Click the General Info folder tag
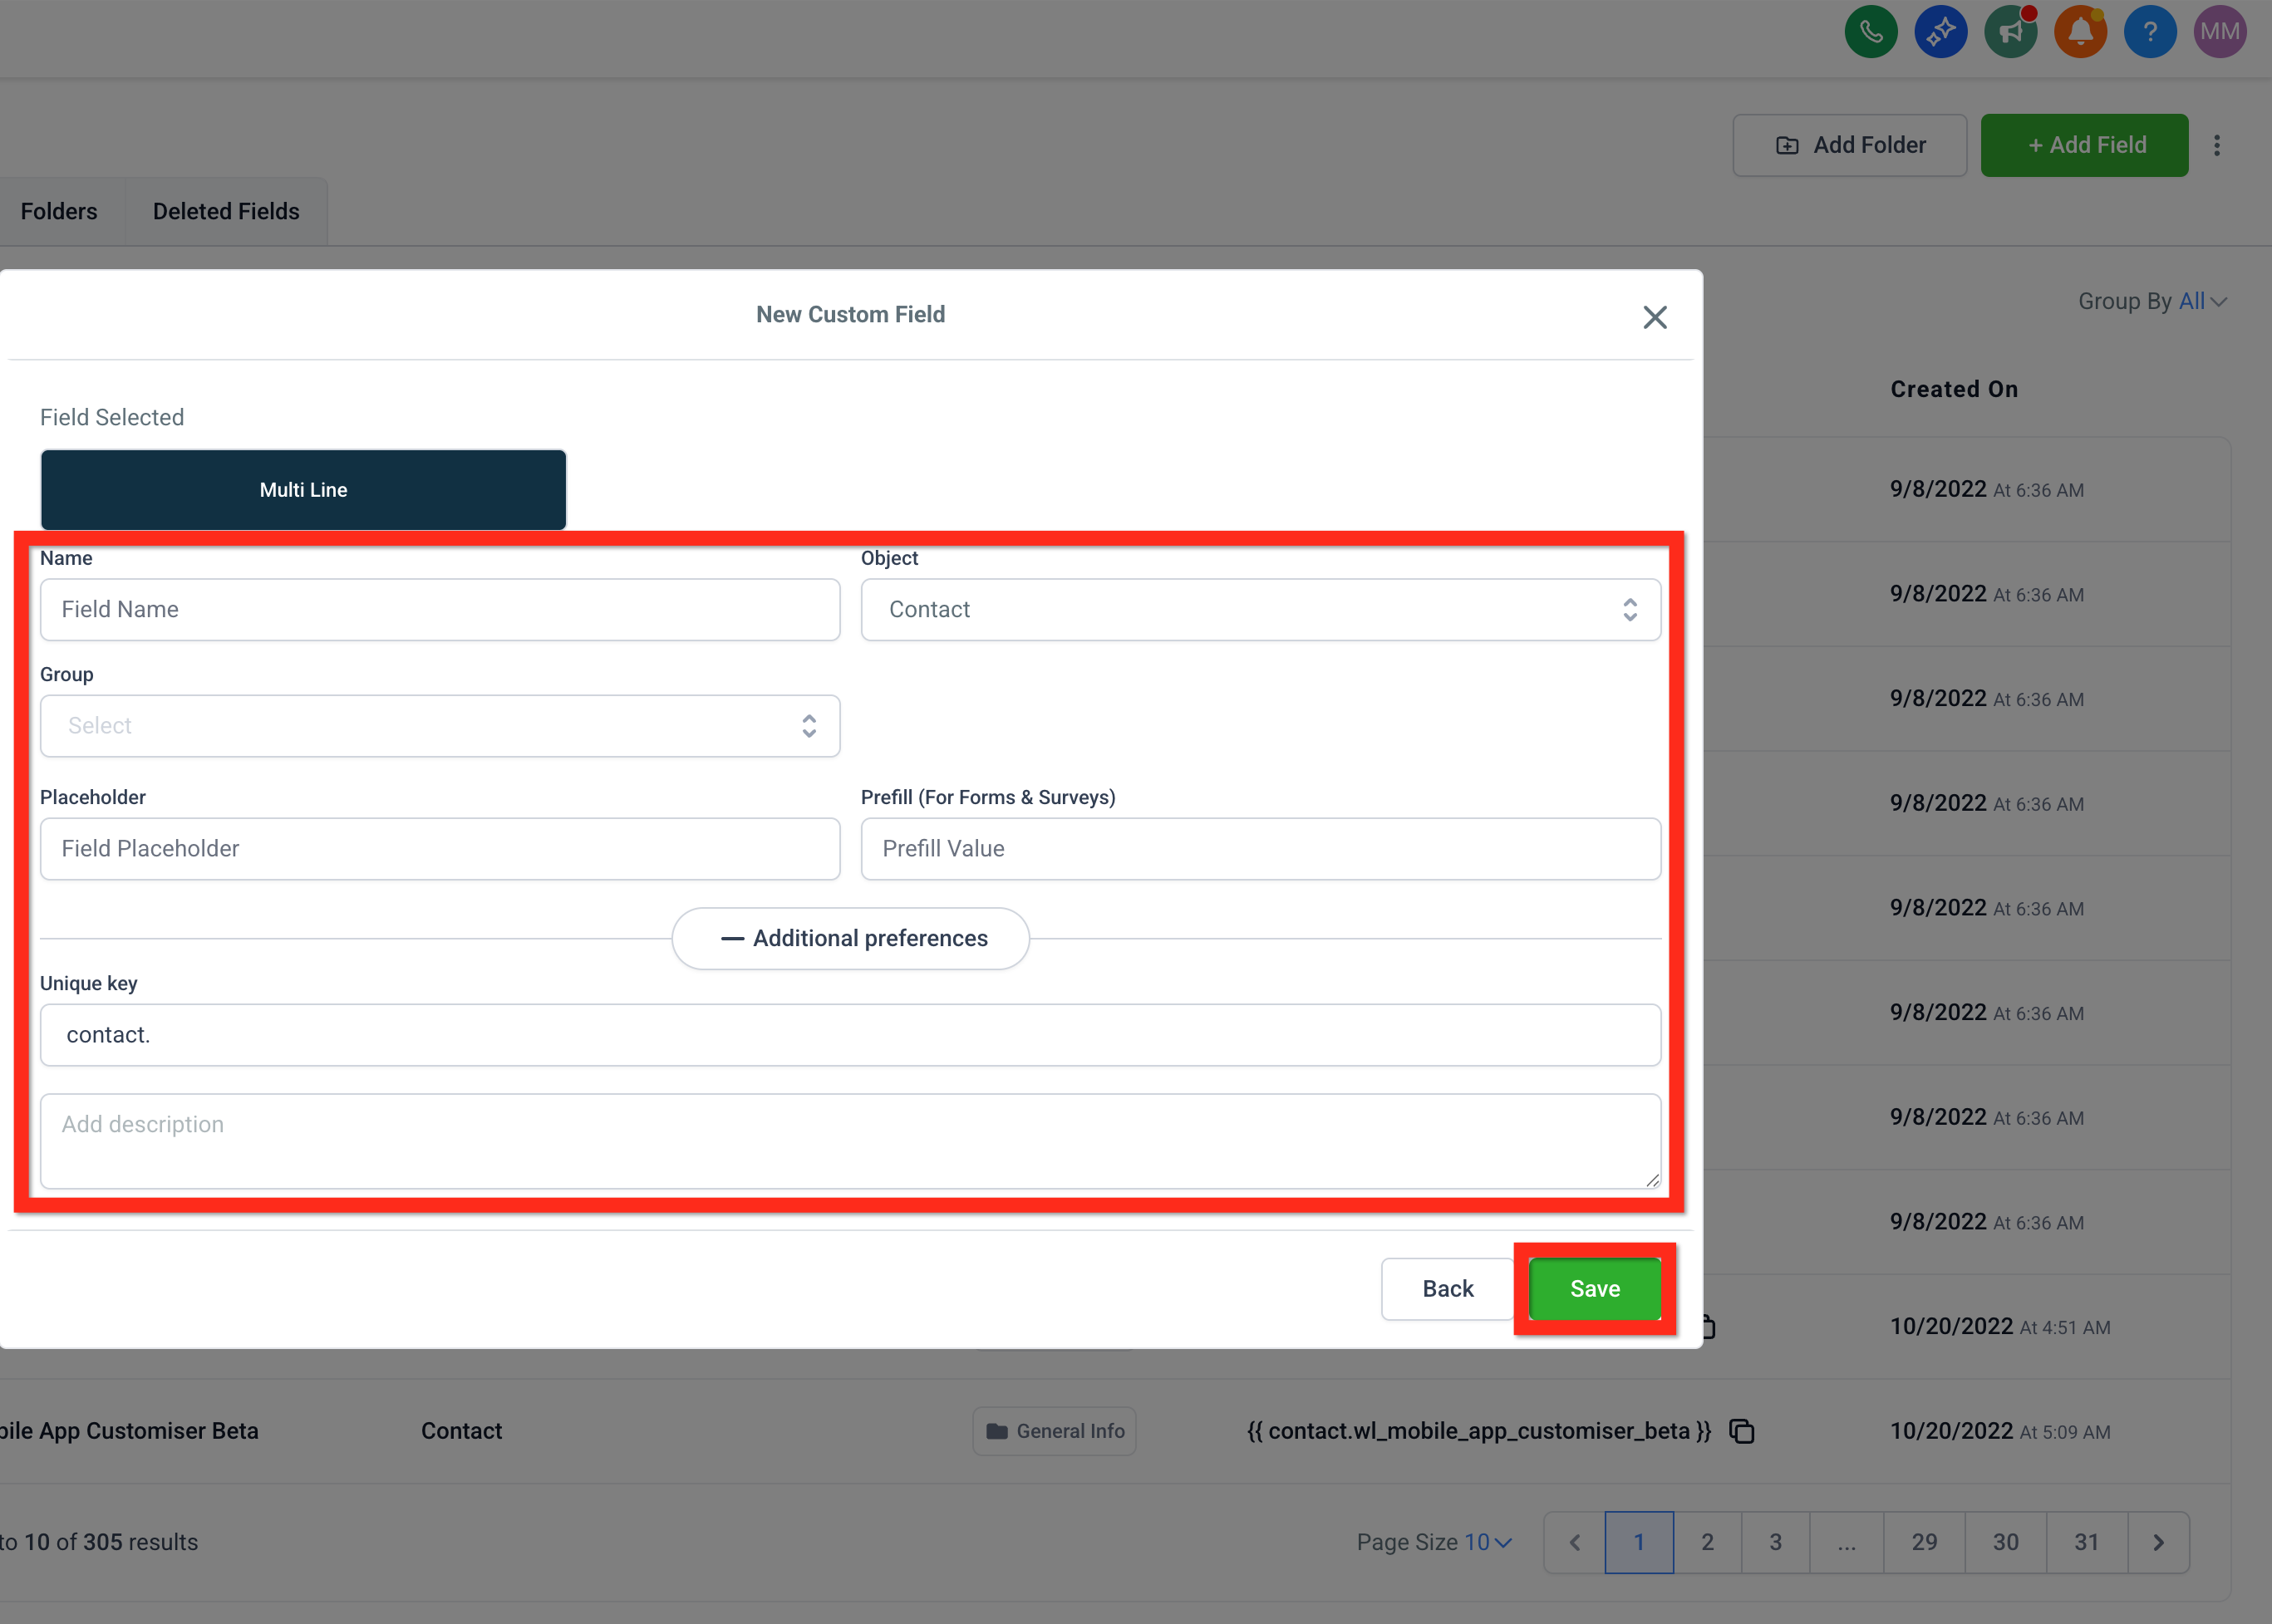Image resolution: width=2272 pixels, height=1624 pixels. [1055, 1431]
